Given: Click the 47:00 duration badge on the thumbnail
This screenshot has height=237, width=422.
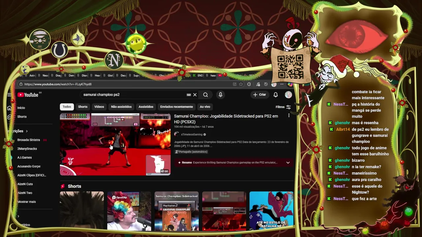Looking at the screenshot, I should [x=165, y=171].
